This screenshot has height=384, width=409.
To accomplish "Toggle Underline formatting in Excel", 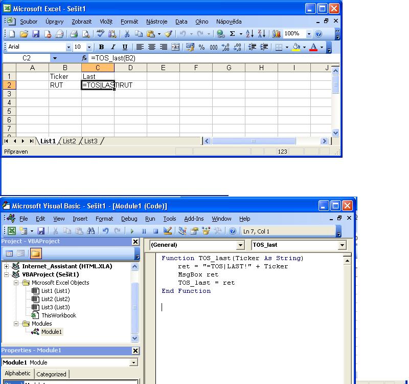I will pyautogui.click(x=125, y=47).
